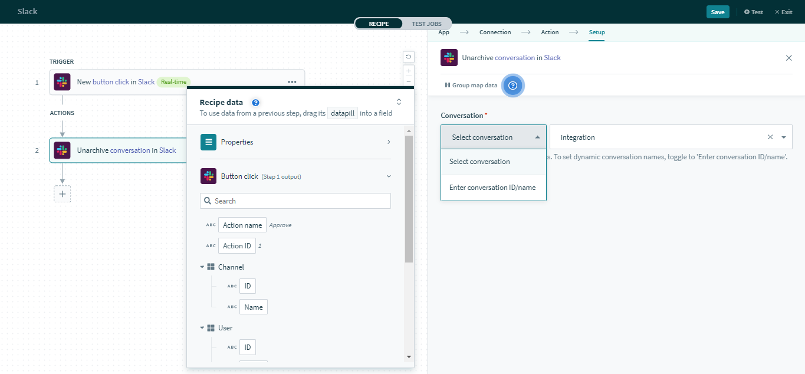Click the Test button in header
This screenshot has height=374, width=805.
point(753,12)
